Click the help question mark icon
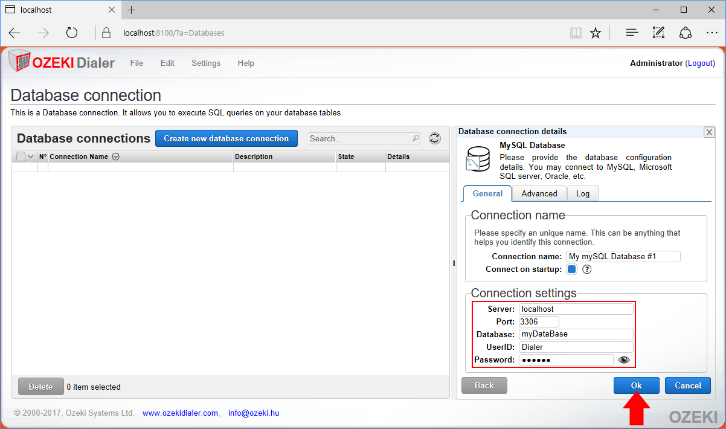This screenshot has width=726, height=429. click(586, 269)
